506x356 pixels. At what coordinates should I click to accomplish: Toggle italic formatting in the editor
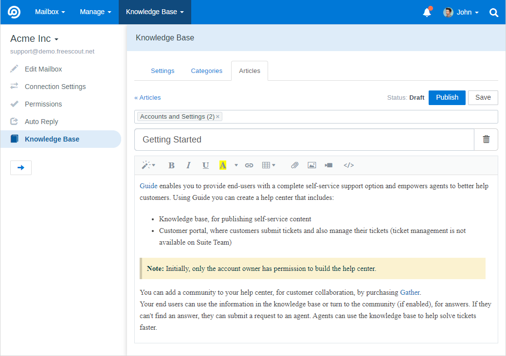point(188,165)
